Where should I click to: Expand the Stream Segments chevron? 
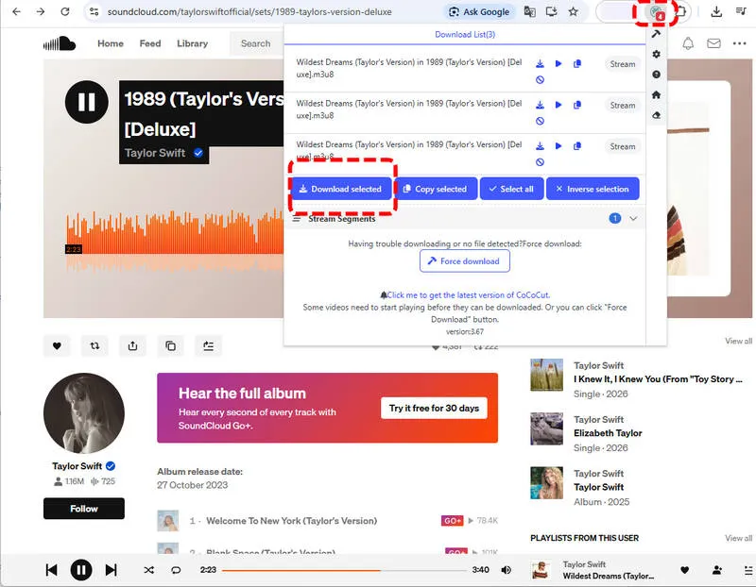[x=633, y=219]
